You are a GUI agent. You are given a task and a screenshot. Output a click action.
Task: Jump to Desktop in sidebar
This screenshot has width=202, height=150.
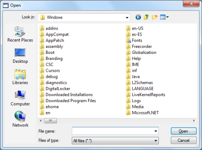20,56
